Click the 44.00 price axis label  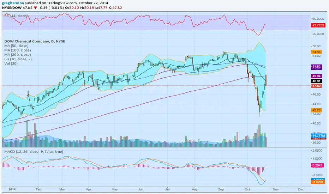[316, 104]
